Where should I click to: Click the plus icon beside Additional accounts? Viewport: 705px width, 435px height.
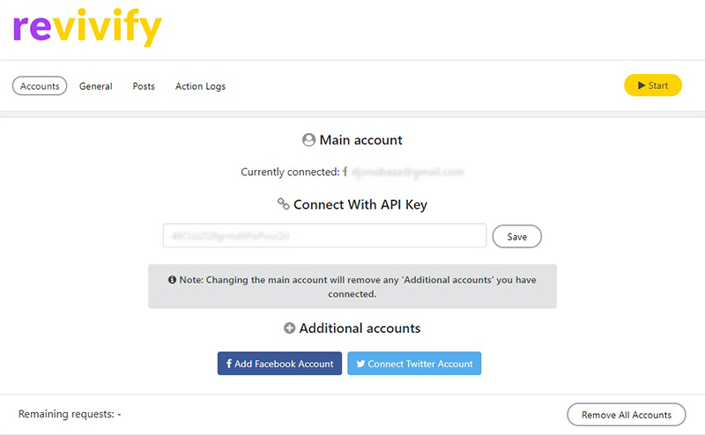tap(289, 328)
